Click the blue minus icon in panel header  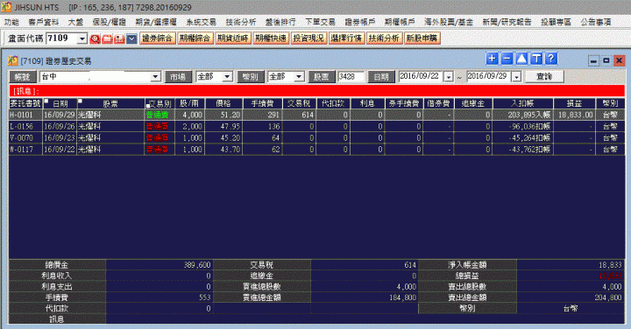(507, 59)
